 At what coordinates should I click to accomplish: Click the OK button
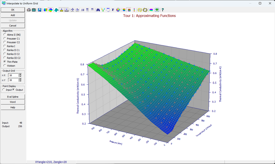point(13,10)
